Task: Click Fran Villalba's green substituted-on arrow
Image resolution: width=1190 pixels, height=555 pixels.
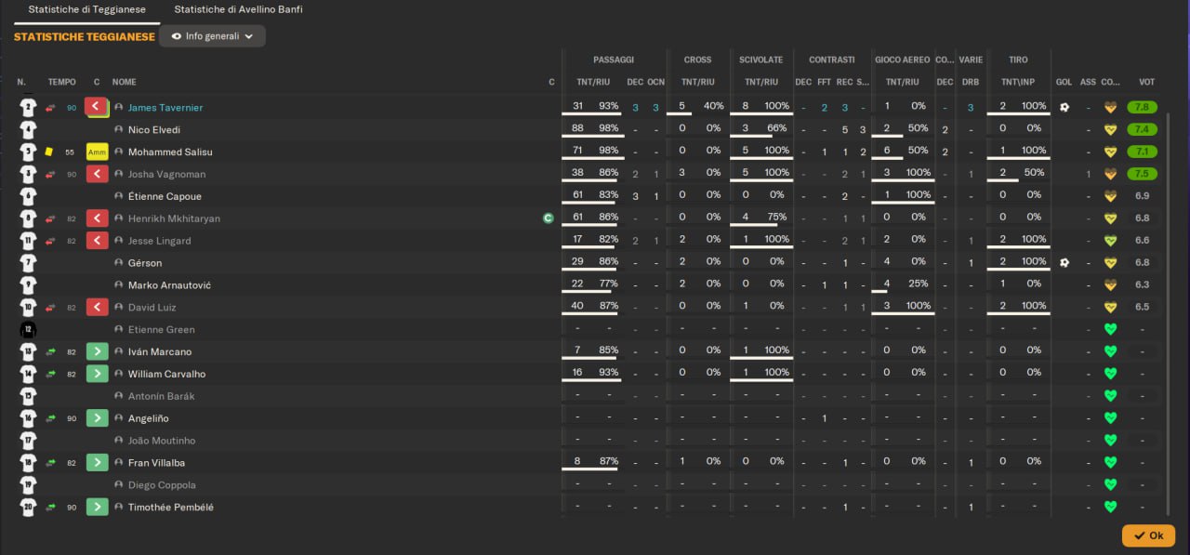Action: click(96, 462)
